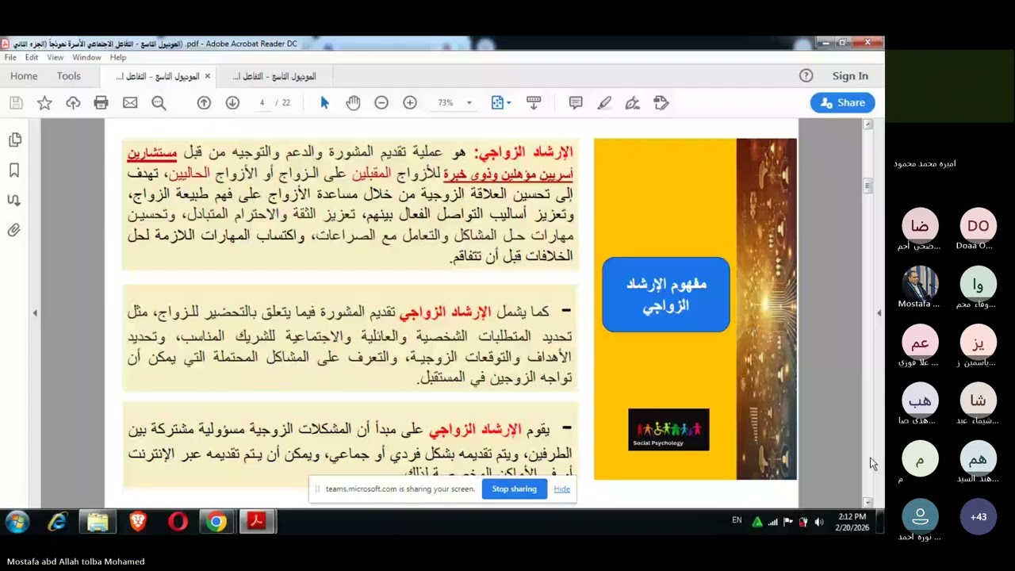Expand the left navigation pane arrow

pyautogui.click(x=35, y=313)
